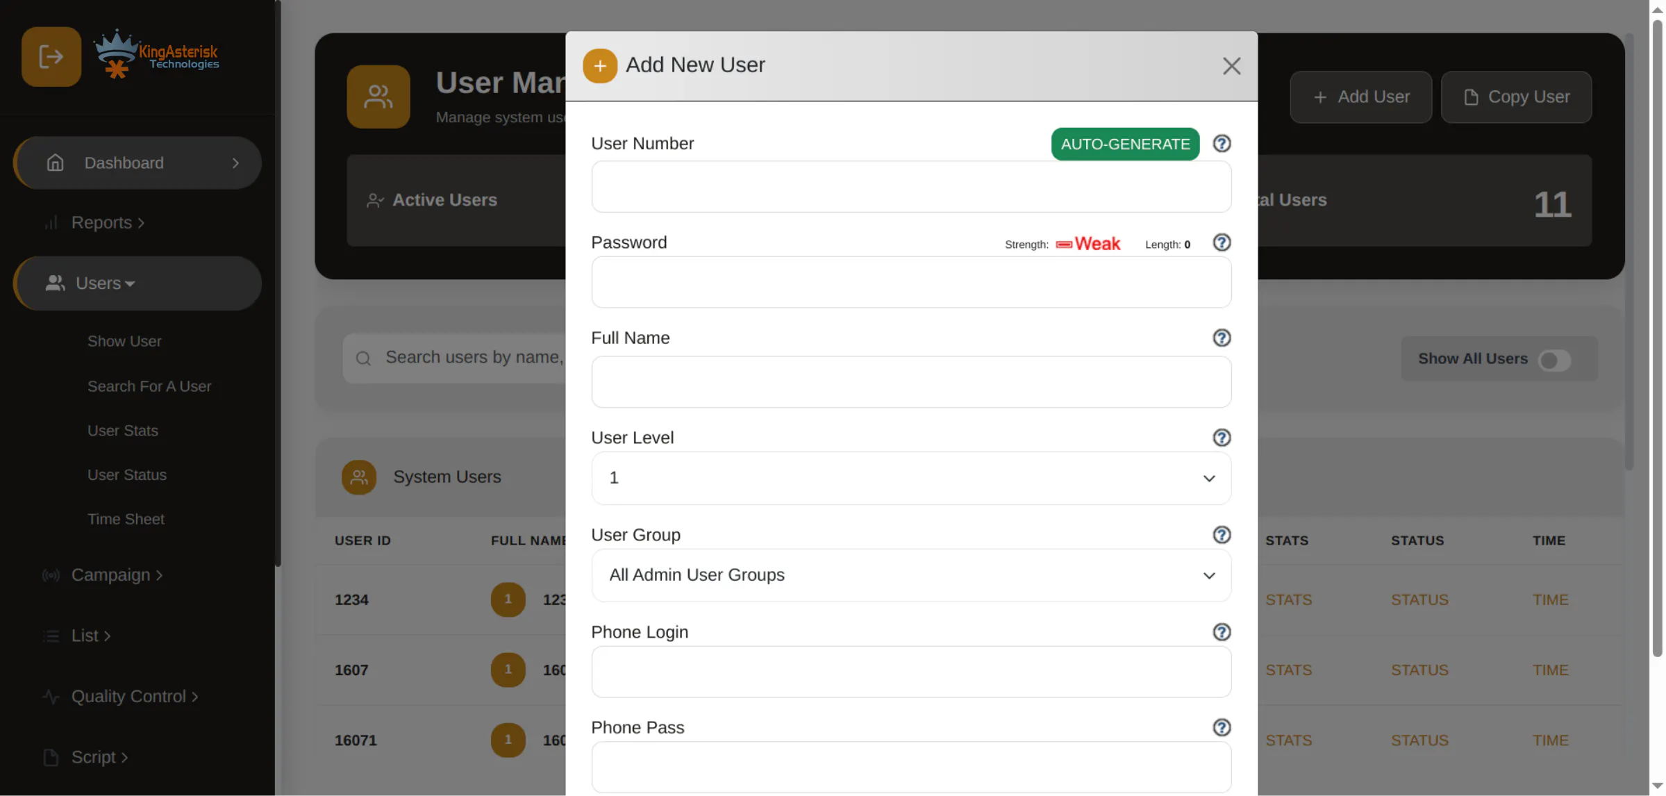The height and width of the screenshot is (796, 1666).
Task: Click level badge in row 1234
Action: [508, 599]
